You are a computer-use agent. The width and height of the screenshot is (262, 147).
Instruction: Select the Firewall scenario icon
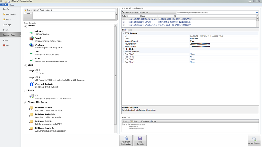pos(31,39)
